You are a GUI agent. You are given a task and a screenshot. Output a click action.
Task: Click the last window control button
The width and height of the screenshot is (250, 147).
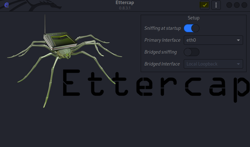point(244,5)
